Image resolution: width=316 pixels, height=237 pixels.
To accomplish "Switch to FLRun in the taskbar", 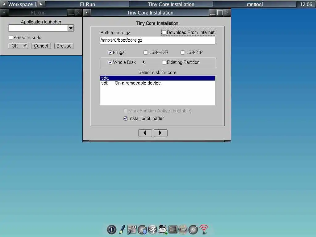I will [x=87, y=4].
